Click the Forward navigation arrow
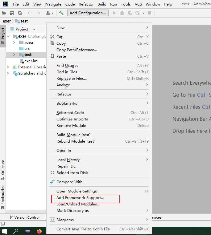 [38, 13]
